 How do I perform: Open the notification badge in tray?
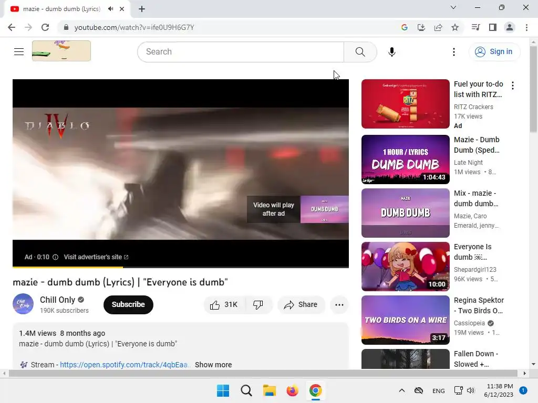pos(523,390)
